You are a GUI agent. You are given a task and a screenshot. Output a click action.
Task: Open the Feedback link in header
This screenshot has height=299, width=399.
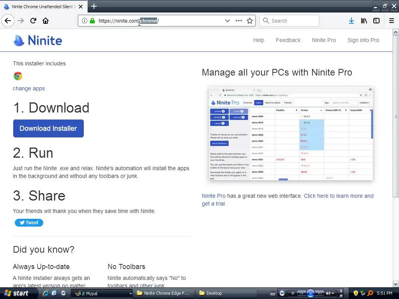coord(288,40)
